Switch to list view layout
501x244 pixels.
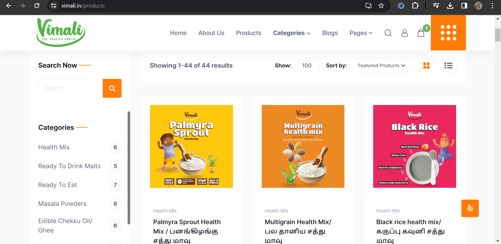point(448,66)
